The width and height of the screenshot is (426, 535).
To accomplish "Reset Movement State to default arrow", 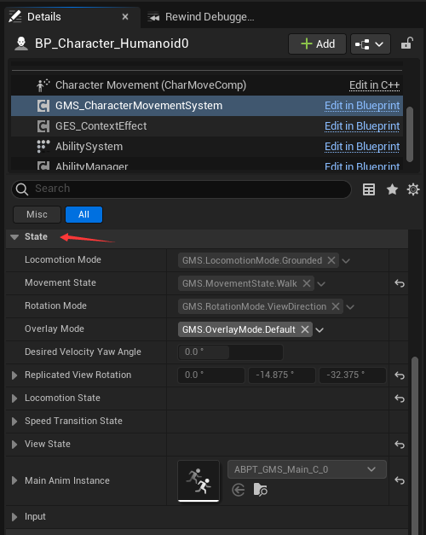I will pyautogui.click(x=400, y=283).
